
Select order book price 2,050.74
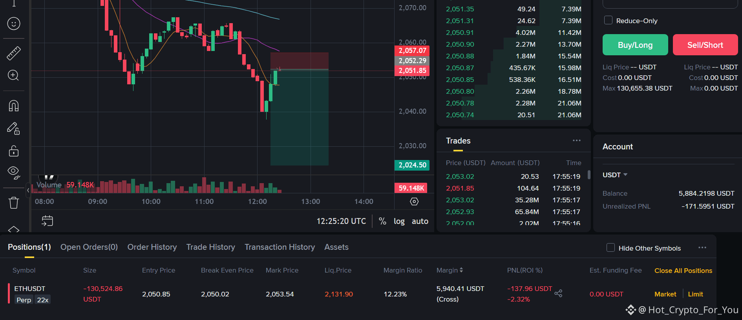coord(460,115)
